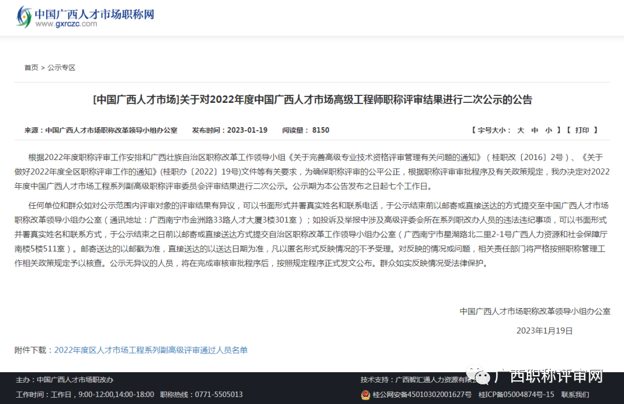Go to the 首页 breadcrumb link
Image resolution: width=624 pixels, height=404 pixels.
point(31,68)
